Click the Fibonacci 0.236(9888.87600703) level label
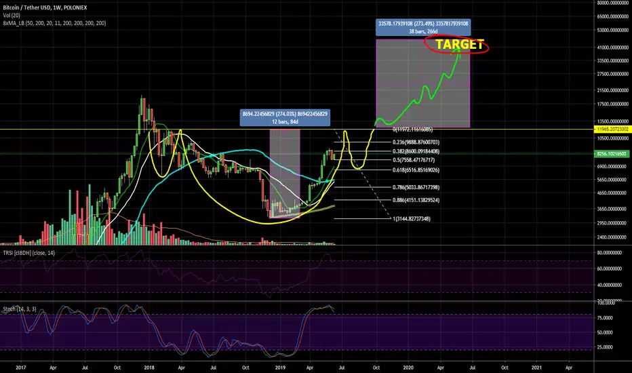Screen dimensions: 632x373 pyautogui.click(x=416, y=142)
